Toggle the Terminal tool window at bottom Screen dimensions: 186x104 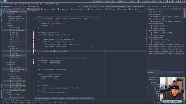coord(29,101)
